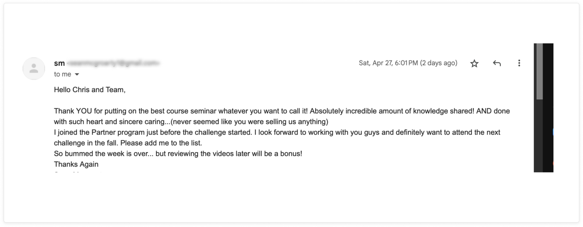This screenshot has height=227, width=583.
Task: Click the "challenge in the fall" line
Action: click(128, 143)
